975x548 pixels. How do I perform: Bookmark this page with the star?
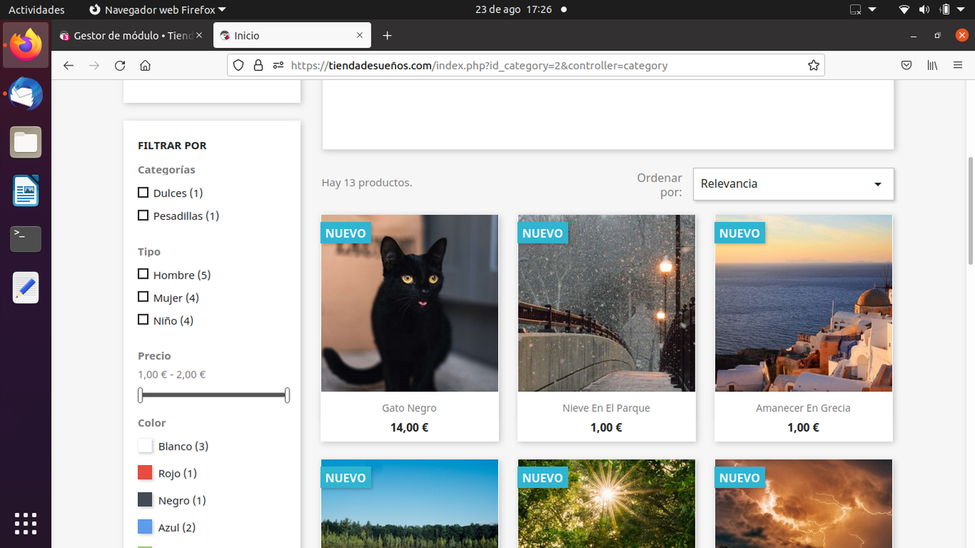pyautogui.click(x=814, y=65)
